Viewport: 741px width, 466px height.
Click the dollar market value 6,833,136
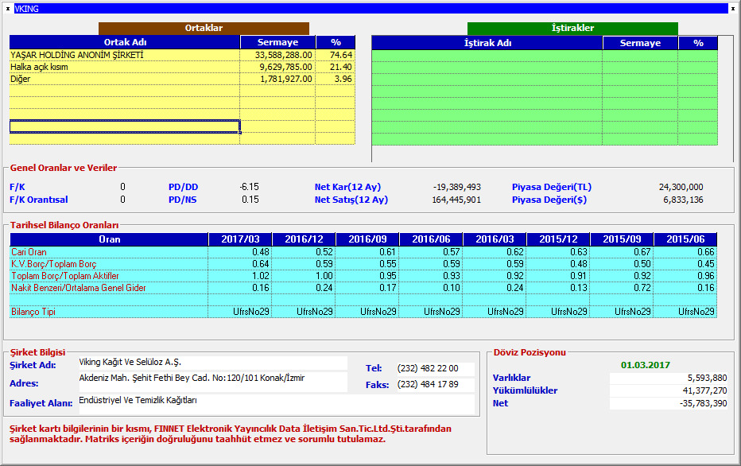pos(683,200)
